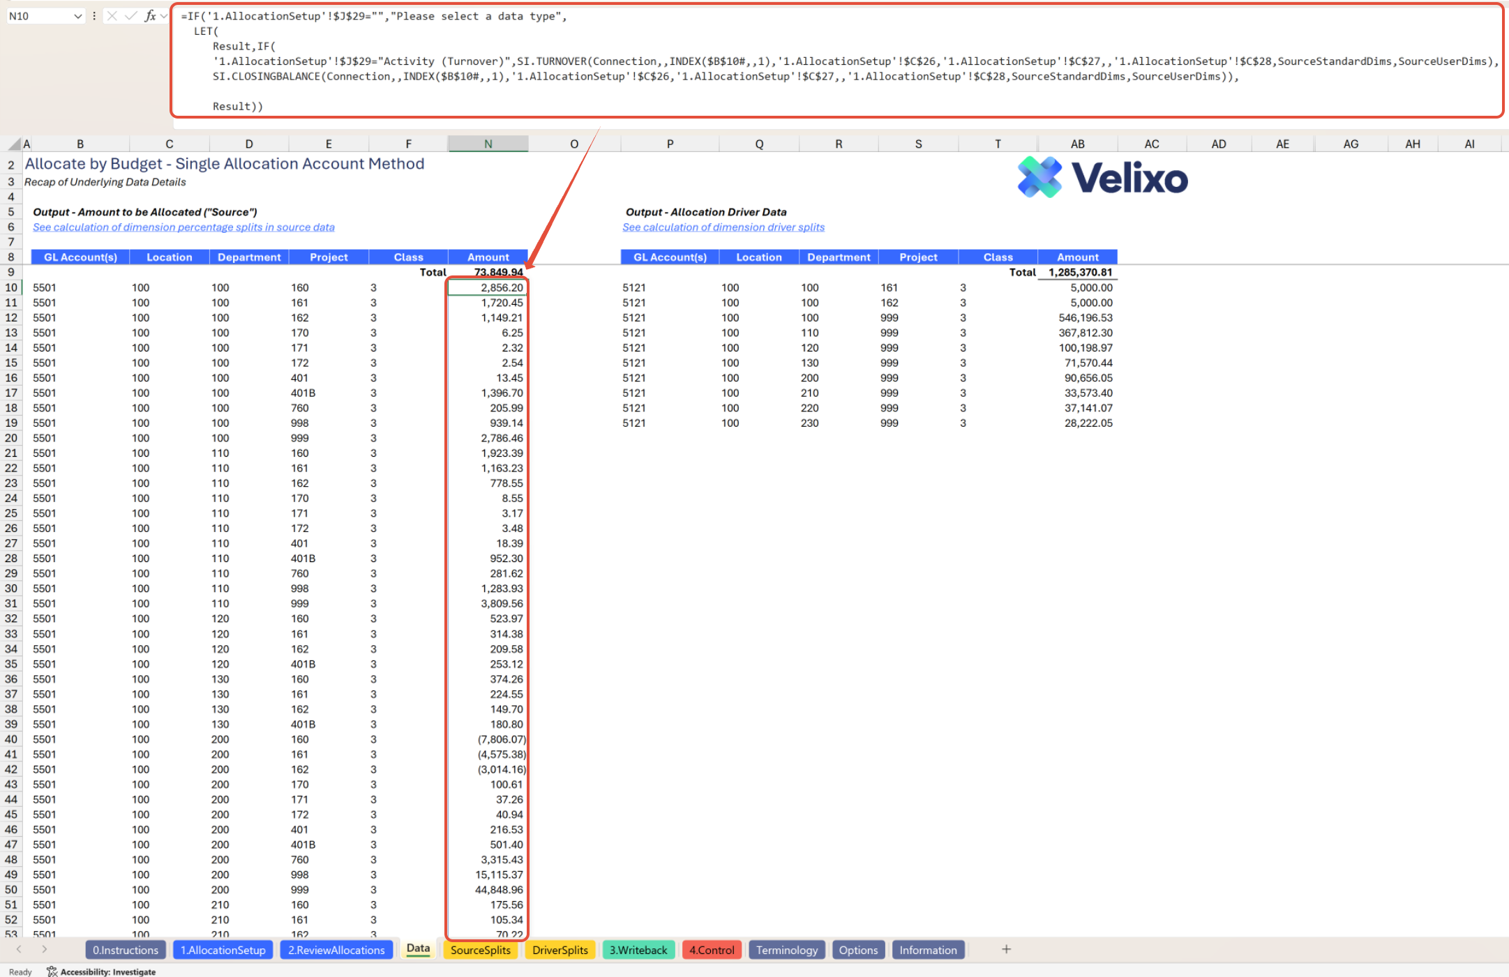
Task: Open the 4.Control sheet tab
Action: [712, 950]
